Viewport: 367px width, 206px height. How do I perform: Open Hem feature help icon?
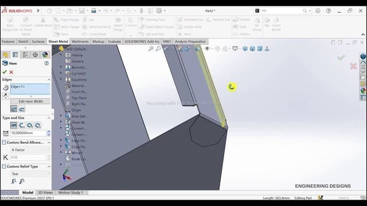point(46,64)
